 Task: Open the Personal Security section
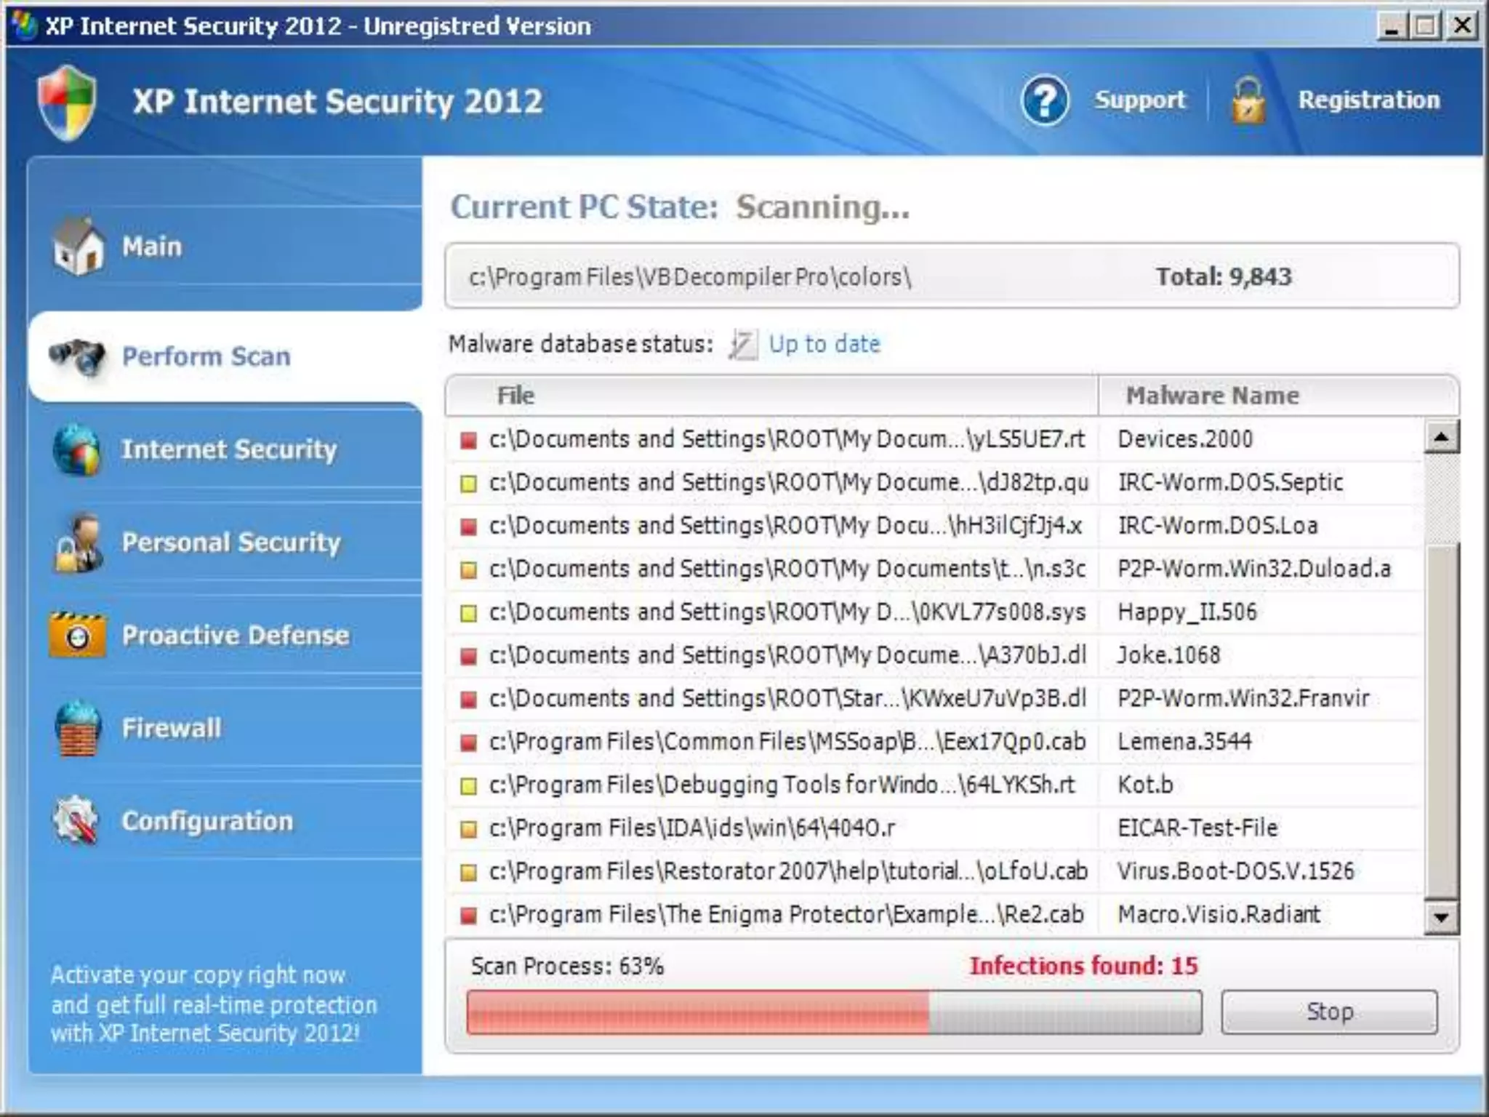point(231,543)
